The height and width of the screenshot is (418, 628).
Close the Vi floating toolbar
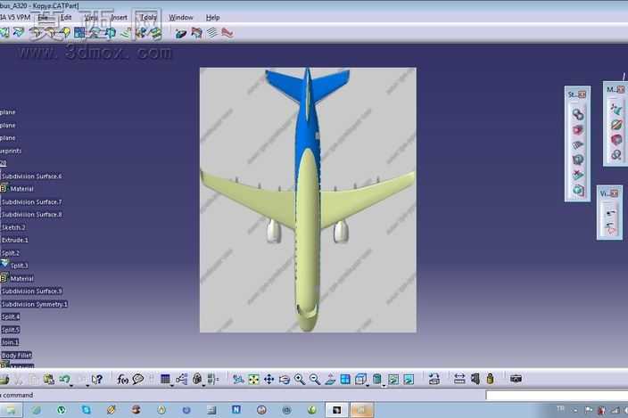(x=615, y=193)
